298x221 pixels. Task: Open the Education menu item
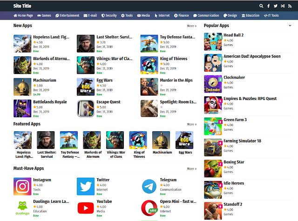[251, 15]
